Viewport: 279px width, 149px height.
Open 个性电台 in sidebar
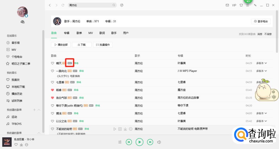pyautogui.click(x=17, y=56)
